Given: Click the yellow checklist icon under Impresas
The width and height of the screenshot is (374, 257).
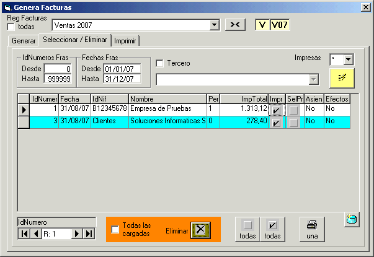Looking at the screenshot, I should click(342, 77).
